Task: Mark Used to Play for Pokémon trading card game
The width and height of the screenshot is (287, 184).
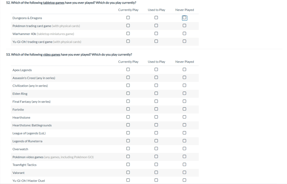Action: point(156,25)
